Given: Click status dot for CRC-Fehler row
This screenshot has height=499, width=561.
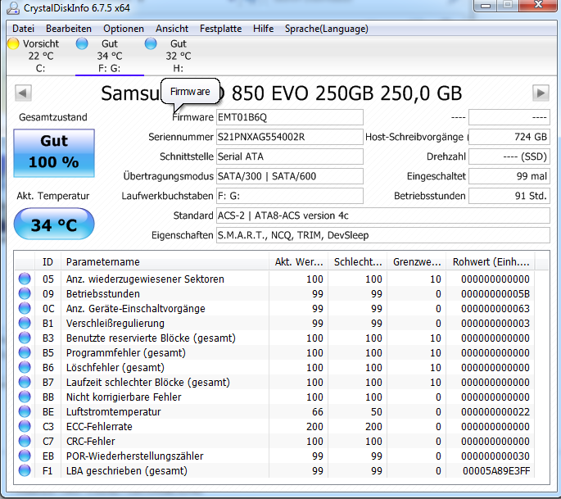Looking at the screenshot, I should tap(25, 441).
